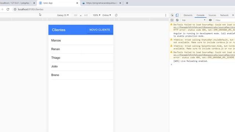
Task: Show more DevTools tabs chevron
Action: click(x=233, y=15)
